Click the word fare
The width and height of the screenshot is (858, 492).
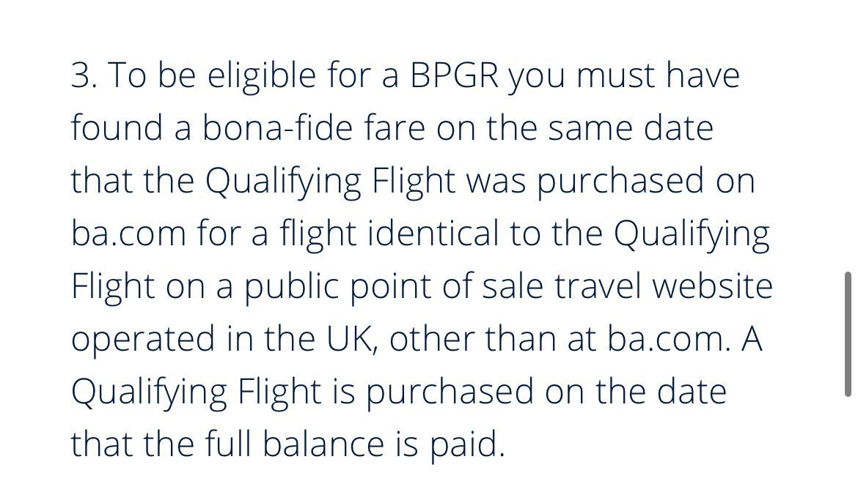click(x=403, y=129)
